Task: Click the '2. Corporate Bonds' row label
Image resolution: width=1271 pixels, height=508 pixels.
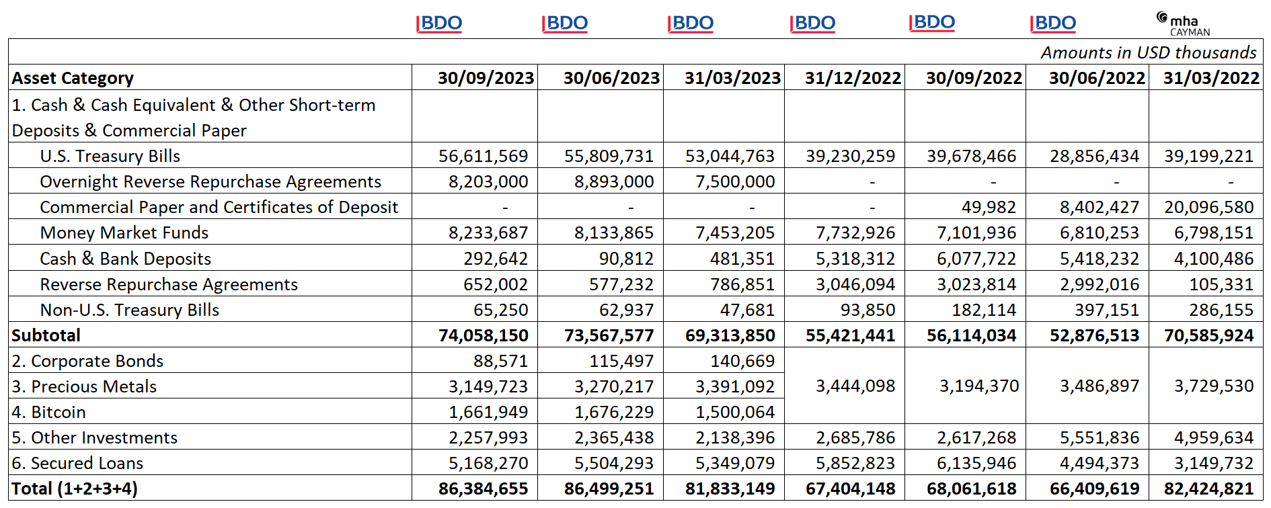Action: (87, 361)
